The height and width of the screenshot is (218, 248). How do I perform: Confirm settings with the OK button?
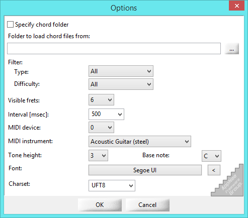[x=100, y=205]
